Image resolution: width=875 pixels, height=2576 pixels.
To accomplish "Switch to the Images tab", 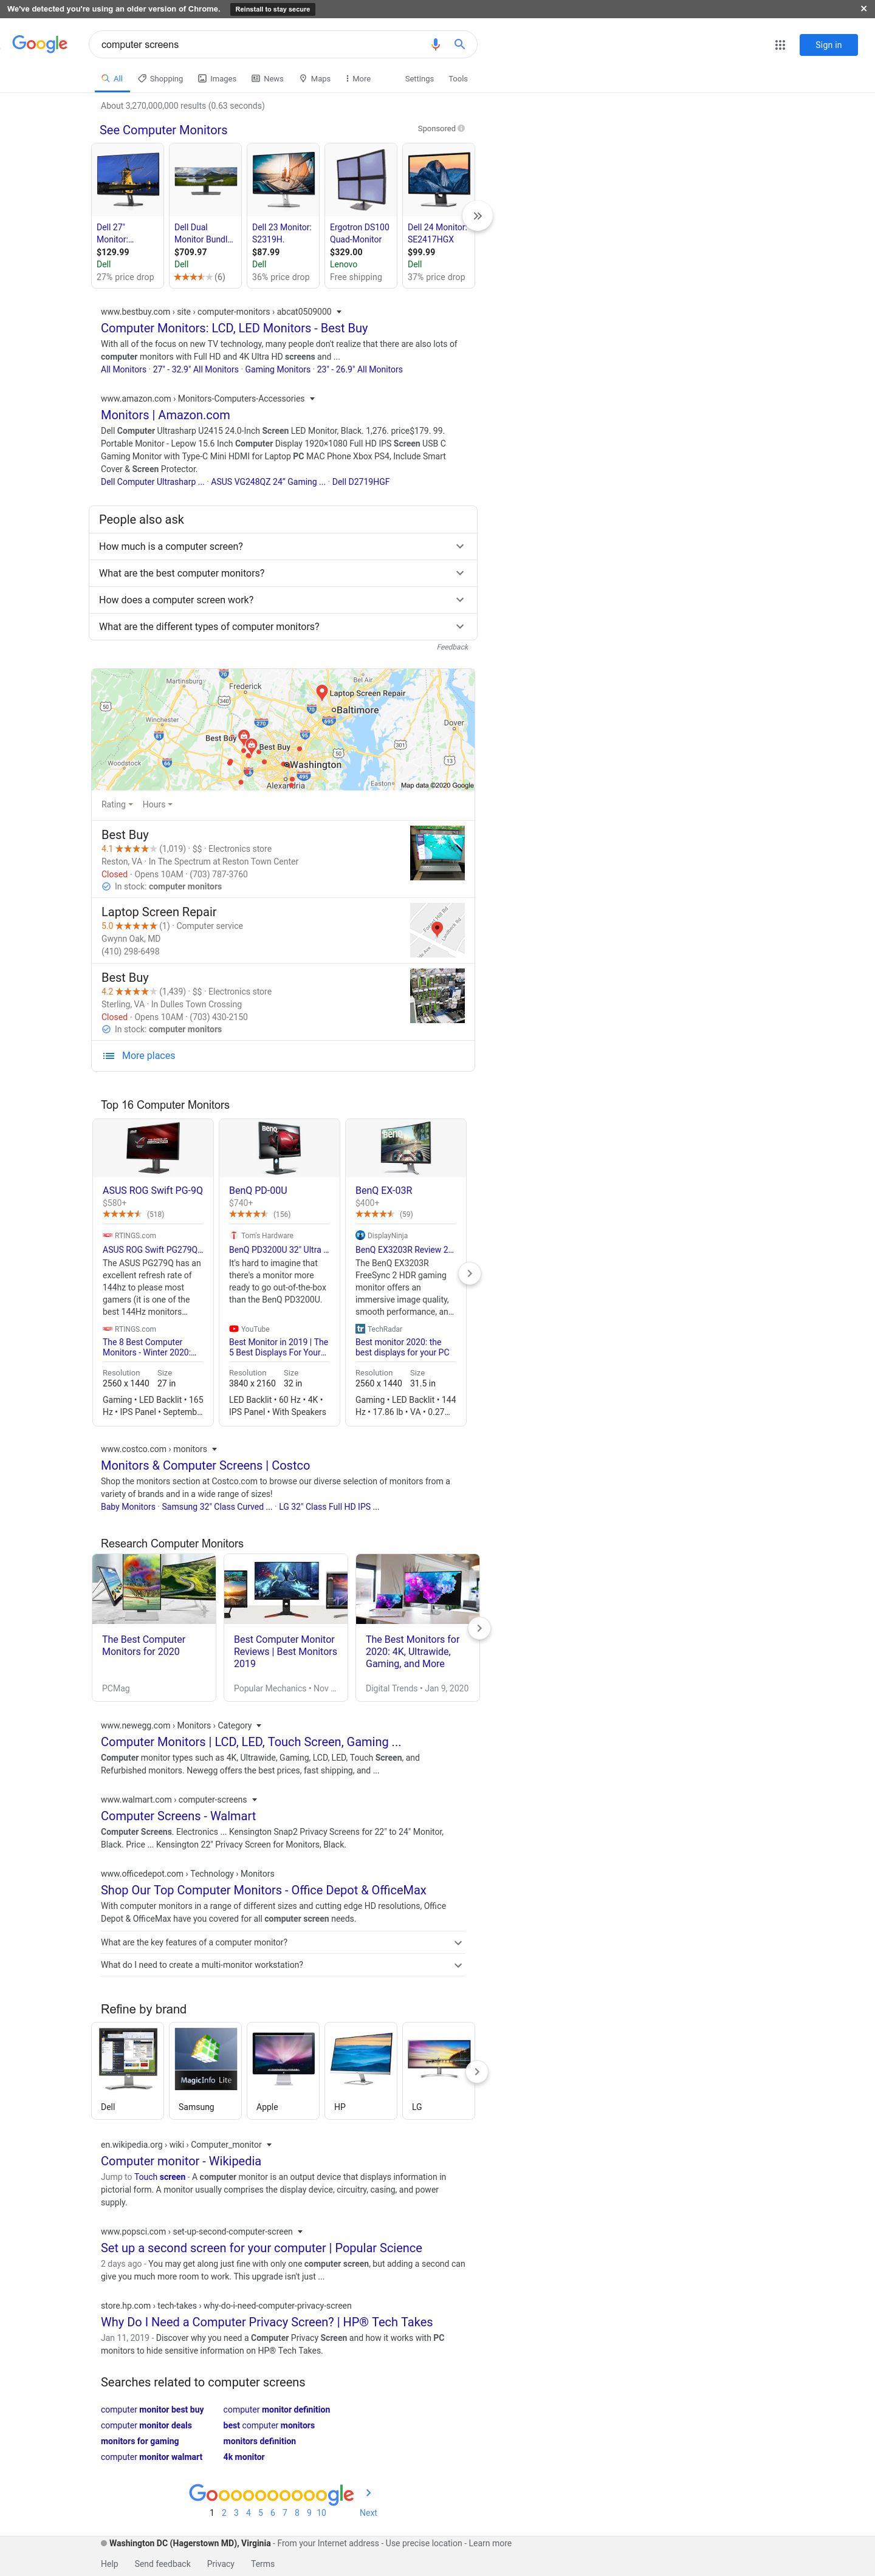I will point(217,78).
